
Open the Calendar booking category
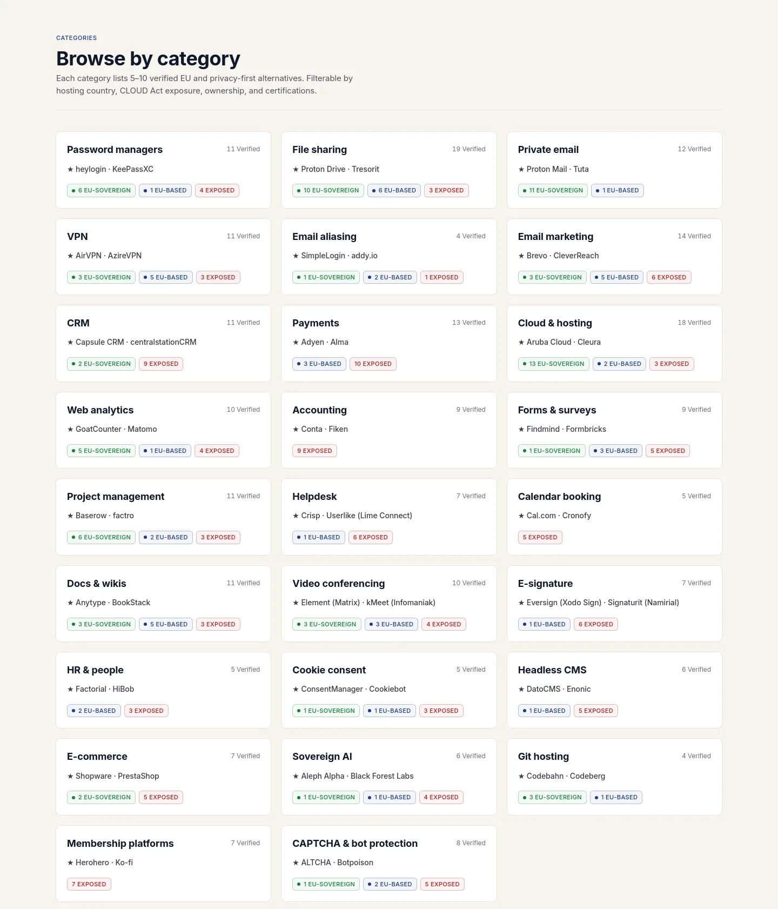[x=614, y=517]
